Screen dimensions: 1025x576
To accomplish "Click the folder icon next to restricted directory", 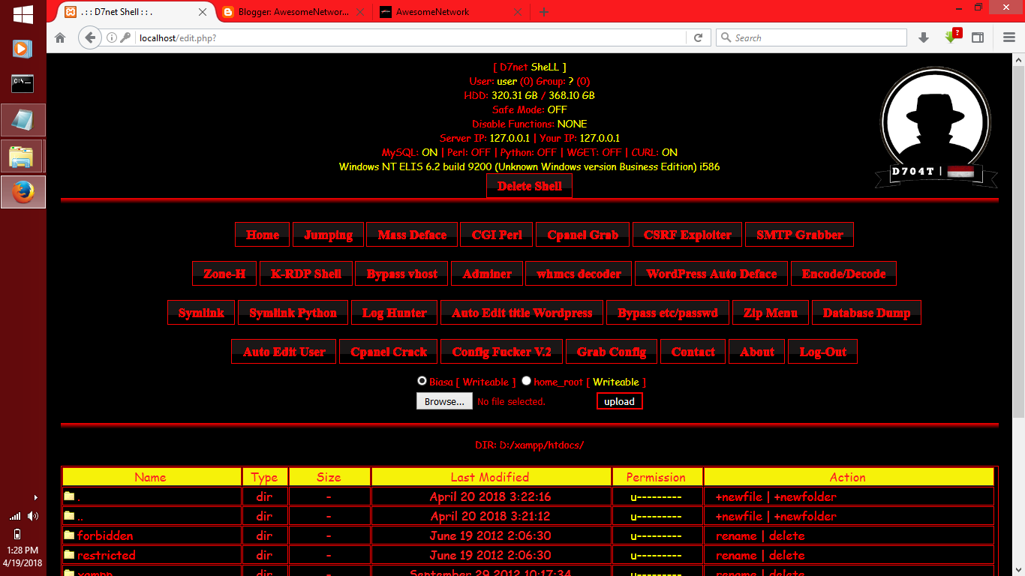I will pyautogui.click(x=68, y=555).
